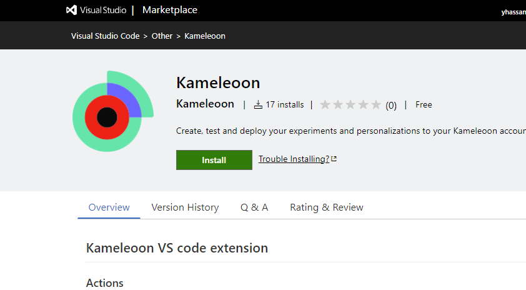526x290 pixels.
Task: Click the Visual Studio logo icon
Action: (72, 10)
